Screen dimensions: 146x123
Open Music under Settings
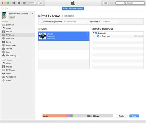point(9,28)
